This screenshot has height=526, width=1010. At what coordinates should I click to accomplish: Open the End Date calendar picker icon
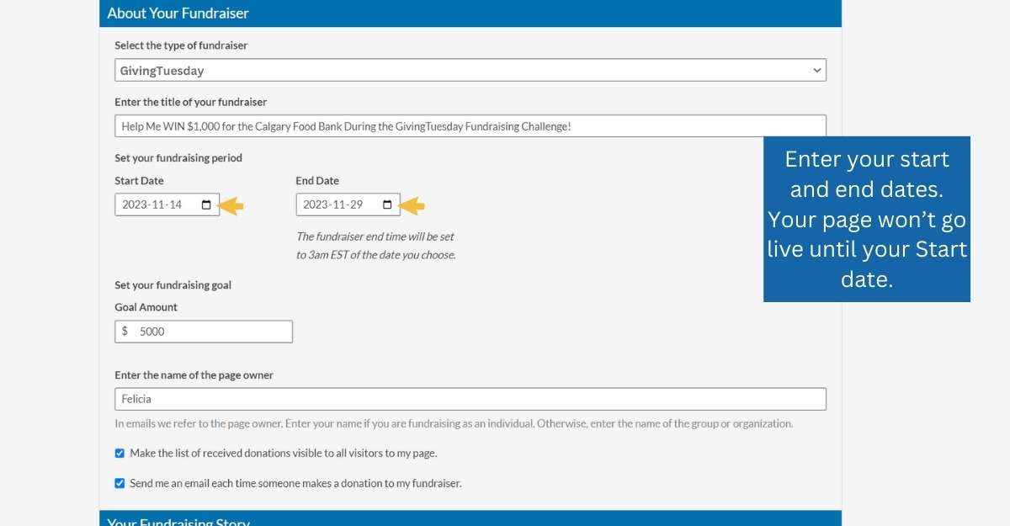point(386,205)
